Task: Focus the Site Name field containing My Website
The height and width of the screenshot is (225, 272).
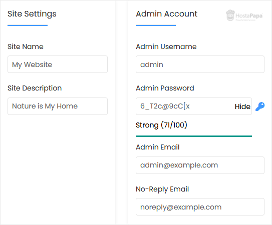Action: click(x=58, y=64)
